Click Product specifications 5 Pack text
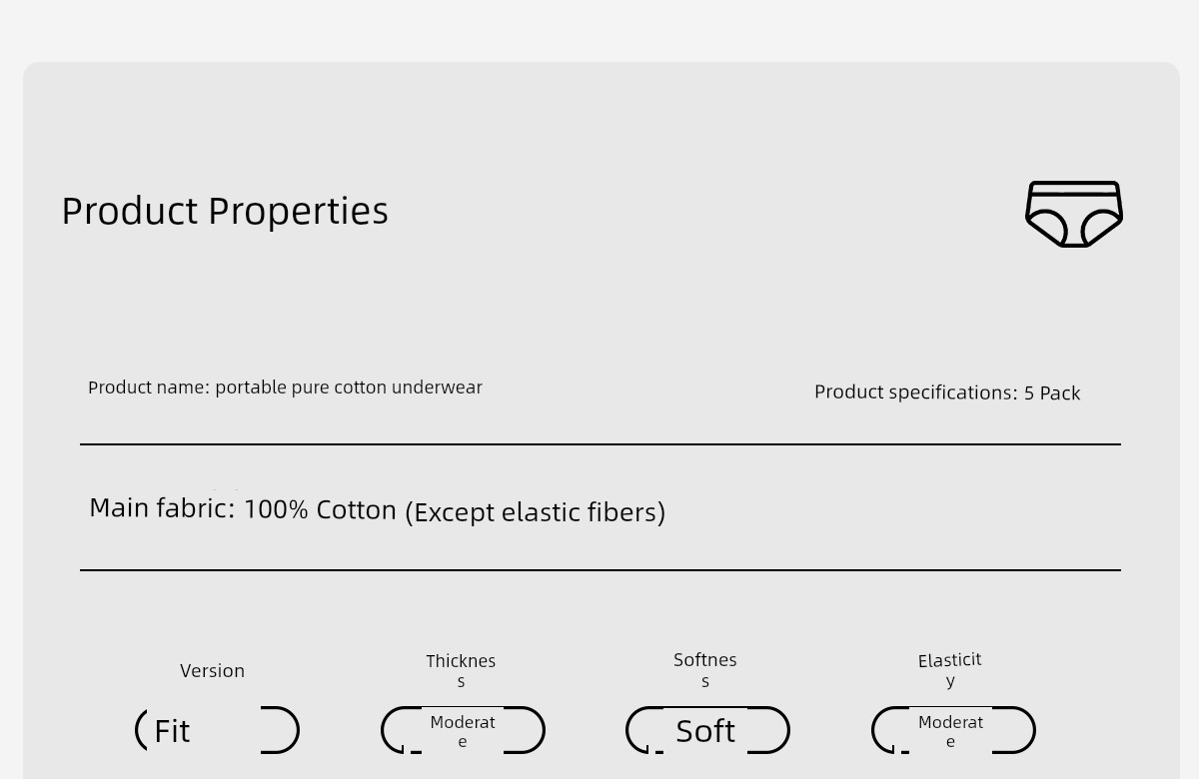The image size is (1199, 779). [947, 392]
